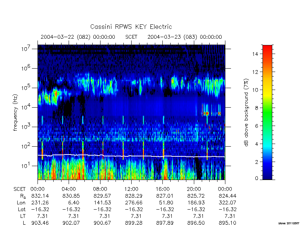Click Lon value 186.93
This screenshot has height=225, width=300.
[x=196, y=202]
